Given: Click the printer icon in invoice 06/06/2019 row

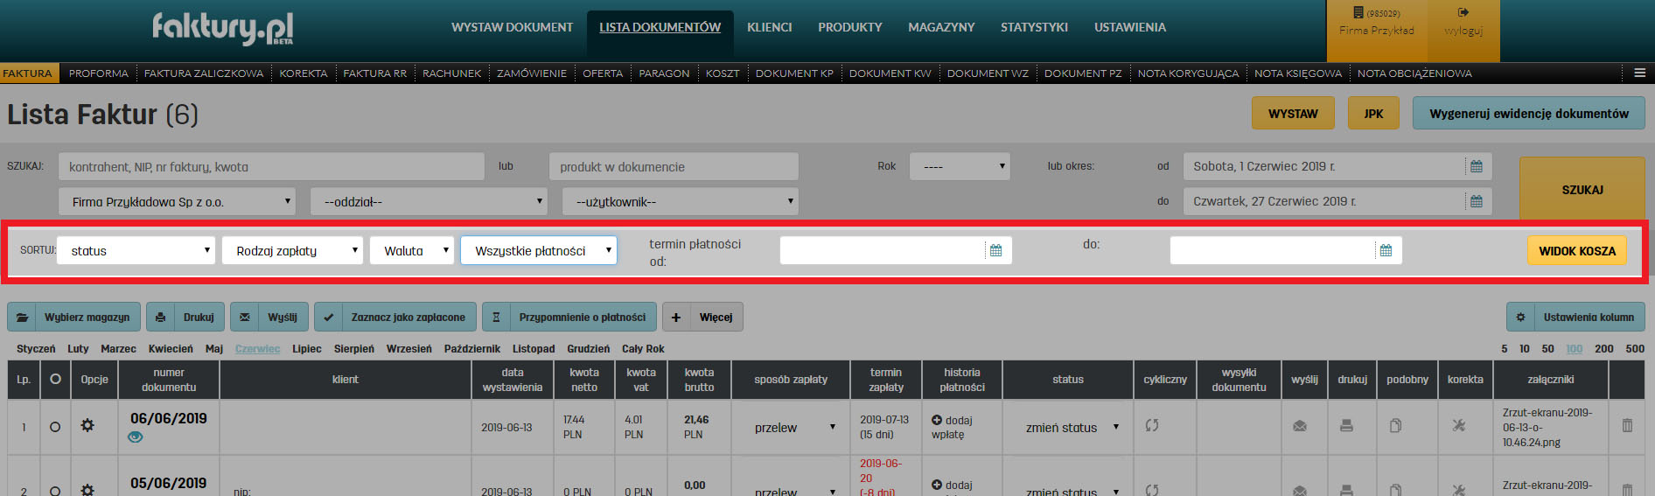Looking at the screenshot, I should point(1346,426).
